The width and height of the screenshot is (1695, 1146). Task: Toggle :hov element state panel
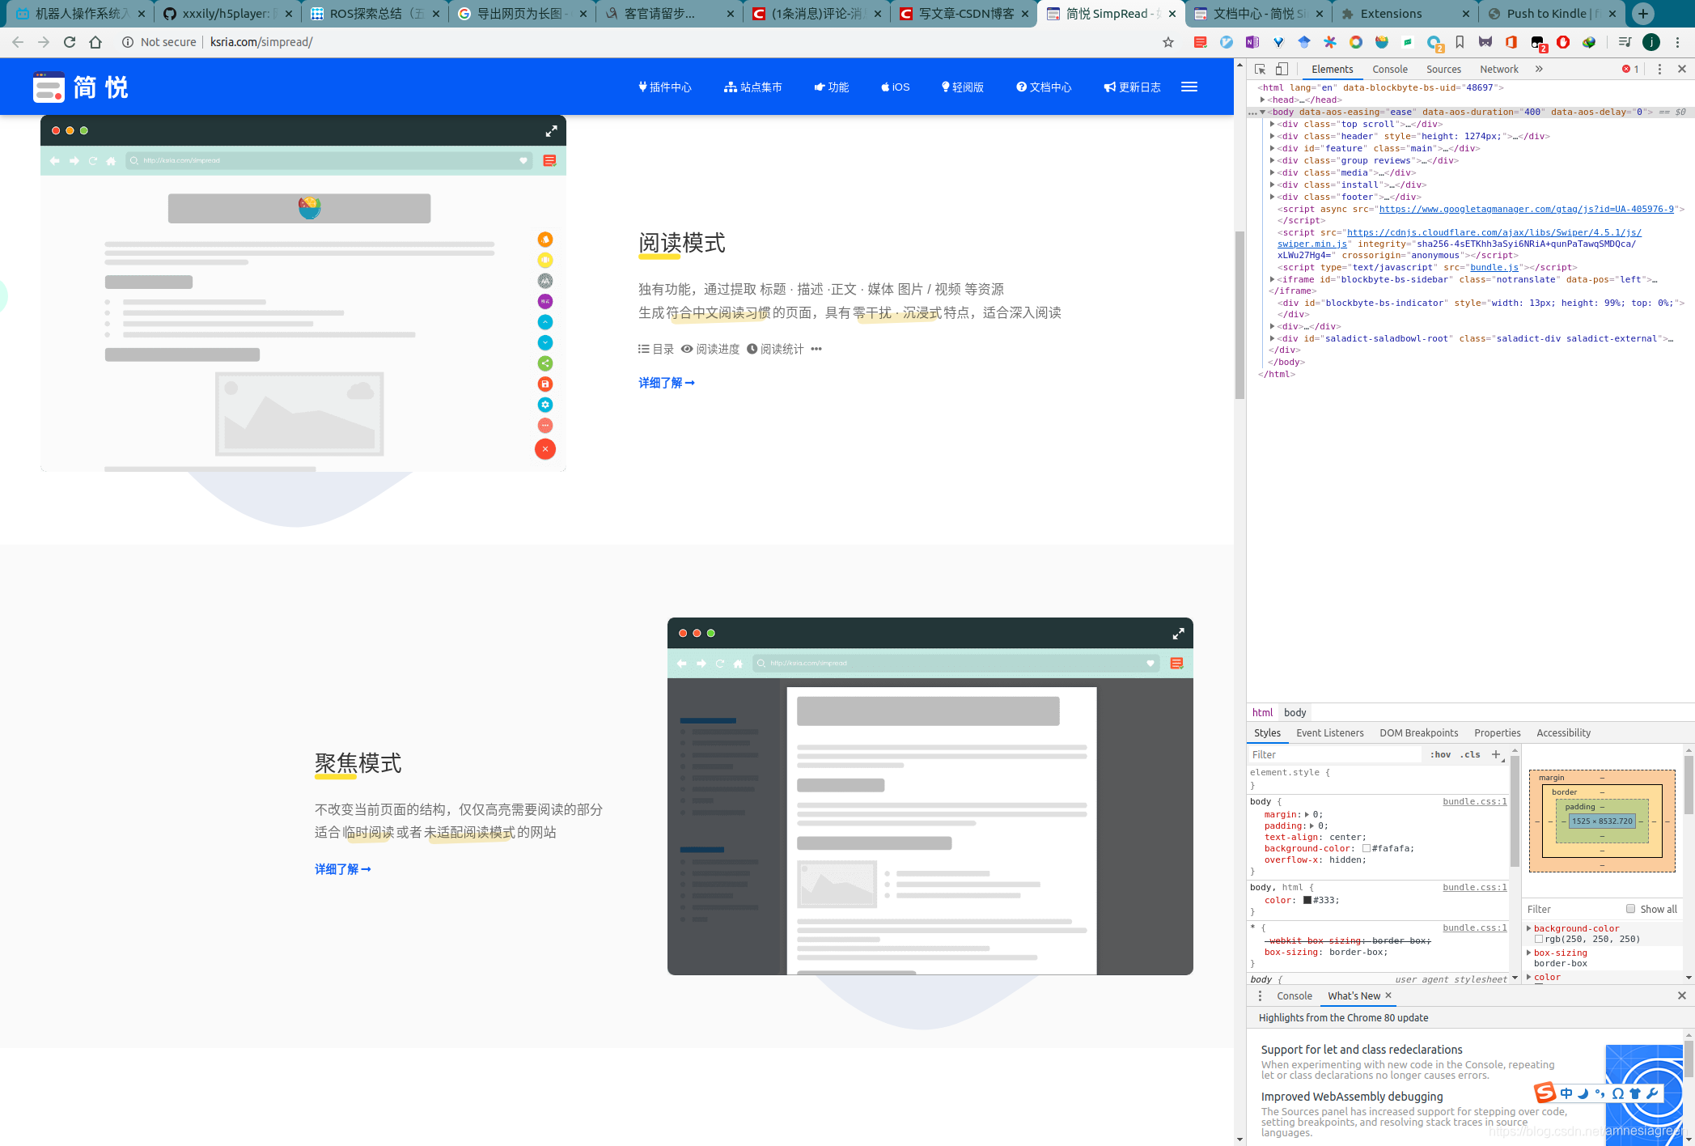[1440, 754]
